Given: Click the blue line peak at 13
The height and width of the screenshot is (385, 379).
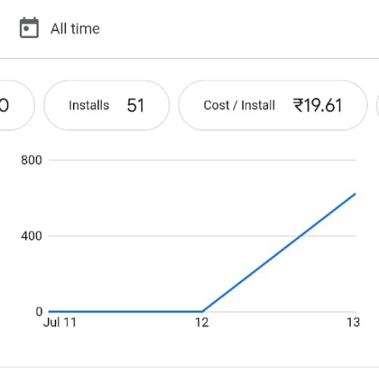Looking at the screenshot, I should click(355, 194).
